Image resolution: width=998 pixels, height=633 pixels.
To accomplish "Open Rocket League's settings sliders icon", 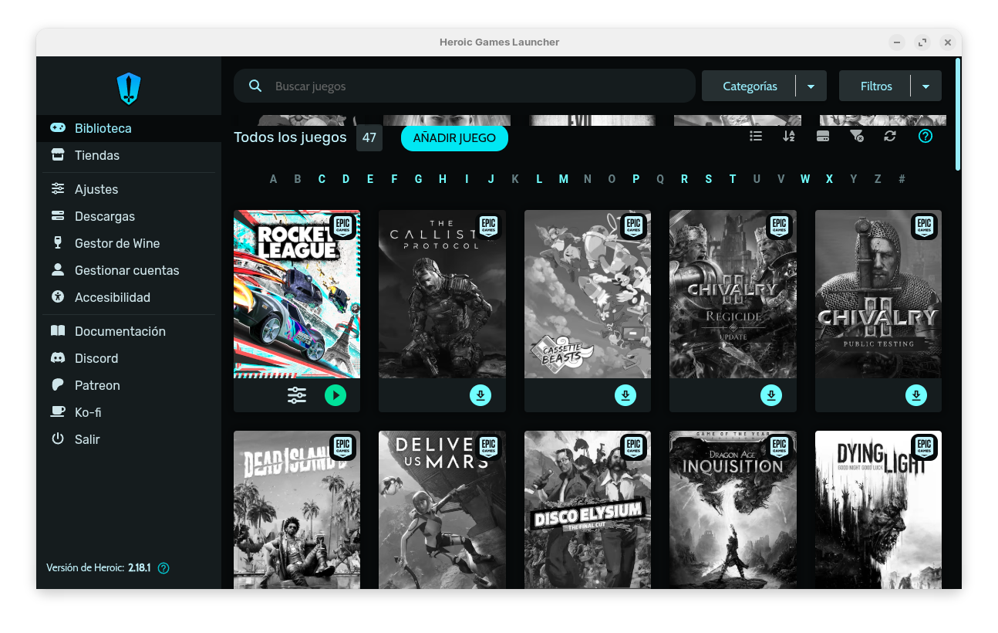I will click(x=297, y=395).
